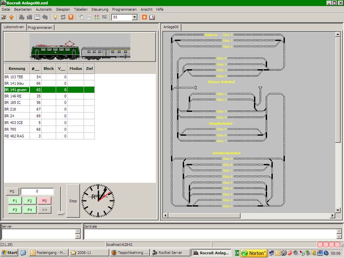Select the BR 141 blau locomotive

(x=49, y=83)
